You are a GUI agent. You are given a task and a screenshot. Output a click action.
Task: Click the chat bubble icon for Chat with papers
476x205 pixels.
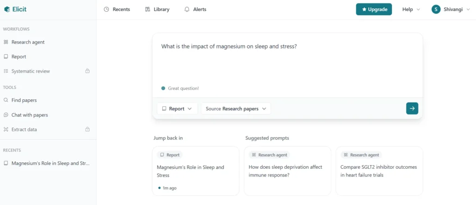[x=6, y=115]
